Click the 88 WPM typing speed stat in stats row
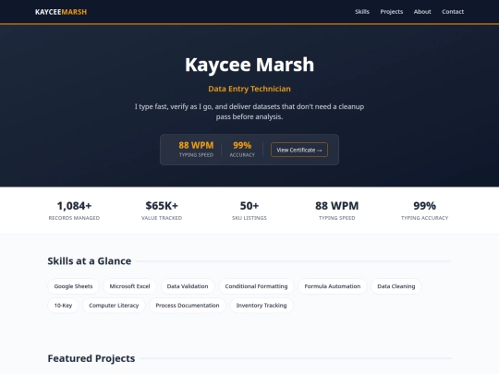This screenshot has width=499, height=374. coord(337,211)
